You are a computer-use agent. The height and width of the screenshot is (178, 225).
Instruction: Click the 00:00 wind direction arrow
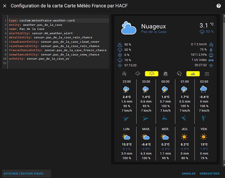(x=165, y=118)
